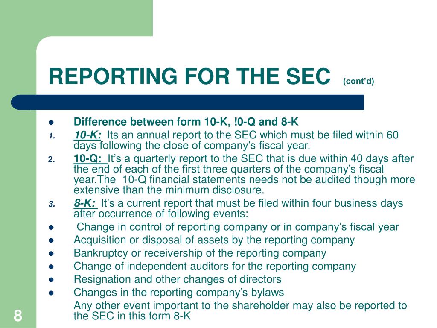The width and height of the screenshot is (437, 328).
Task: Click the (cont'd) text beside the title
Action: (x=358, y=81)
